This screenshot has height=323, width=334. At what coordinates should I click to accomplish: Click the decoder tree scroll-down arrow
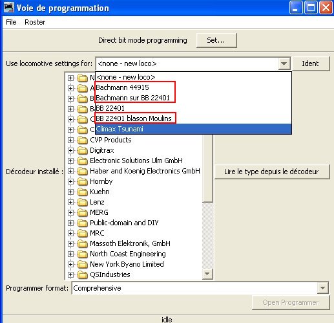click(x=207, y=274)
